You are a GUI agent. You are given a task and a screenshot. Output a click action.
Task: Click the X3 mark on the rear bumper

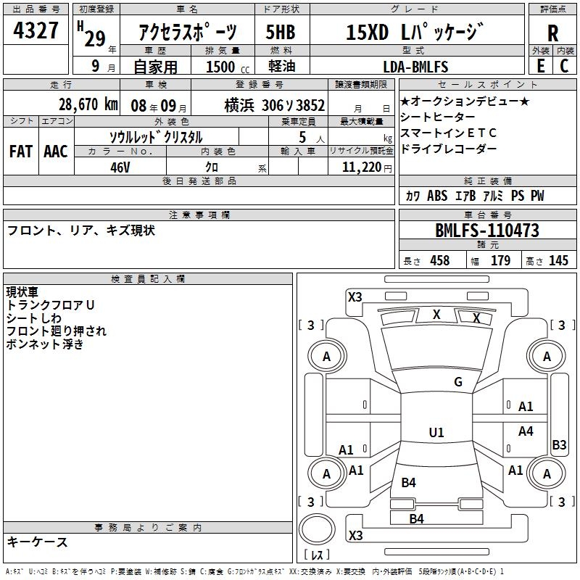tap(355, 535)
